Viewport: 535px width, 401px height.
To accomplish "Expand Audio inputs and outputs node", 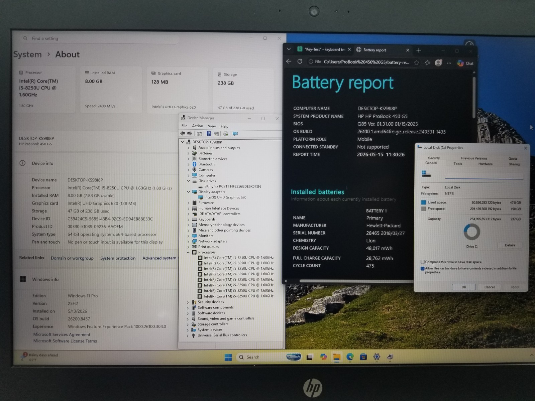I will tap(188, 148).
